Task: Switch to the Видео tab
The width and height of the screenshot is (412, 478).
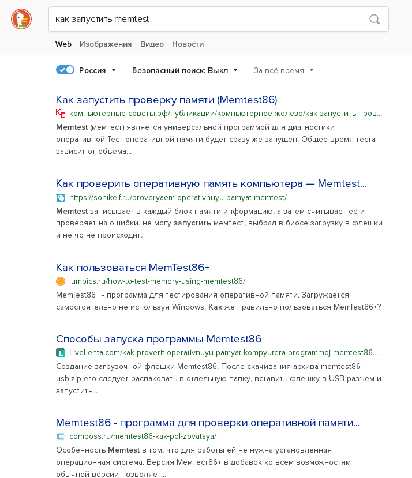Action: pos(152,44)
